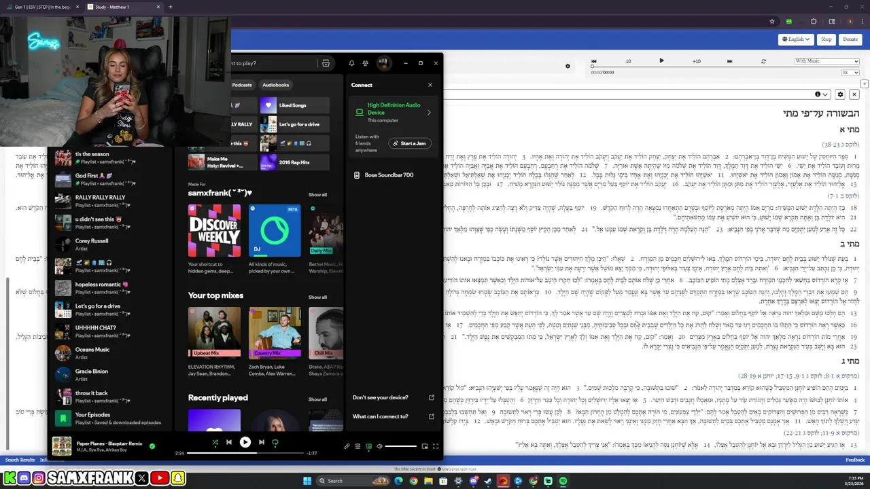Image resolution: width=870 pixels, height=489 pixels.
Task: Open tis the season playlist
Action: [109, 158]
